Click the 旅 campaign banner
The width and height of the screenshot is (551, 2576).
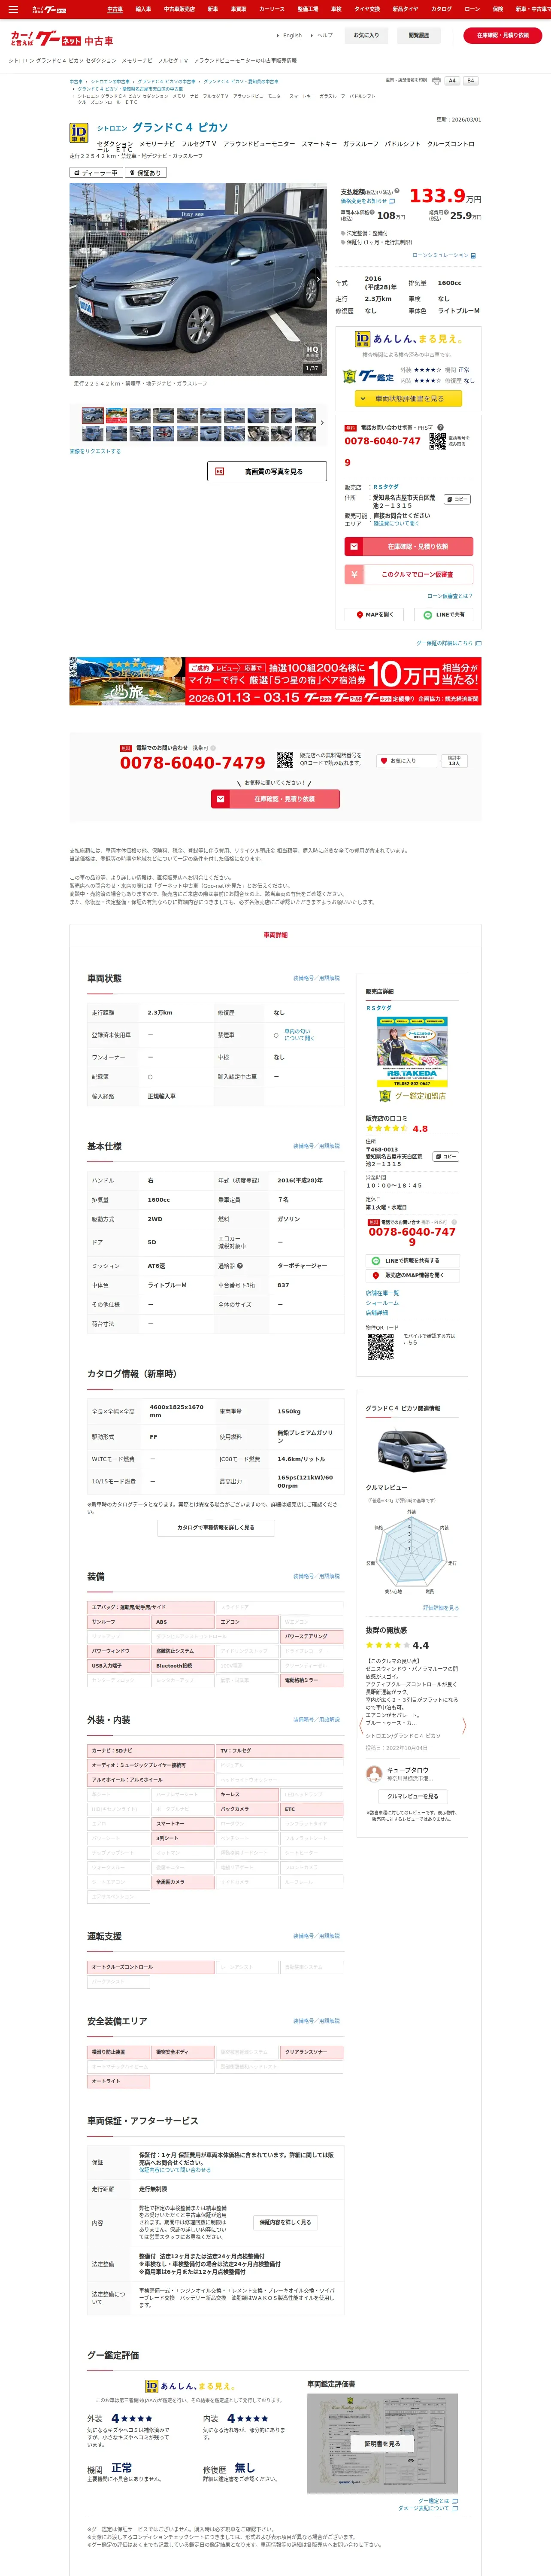pos(275,681)
